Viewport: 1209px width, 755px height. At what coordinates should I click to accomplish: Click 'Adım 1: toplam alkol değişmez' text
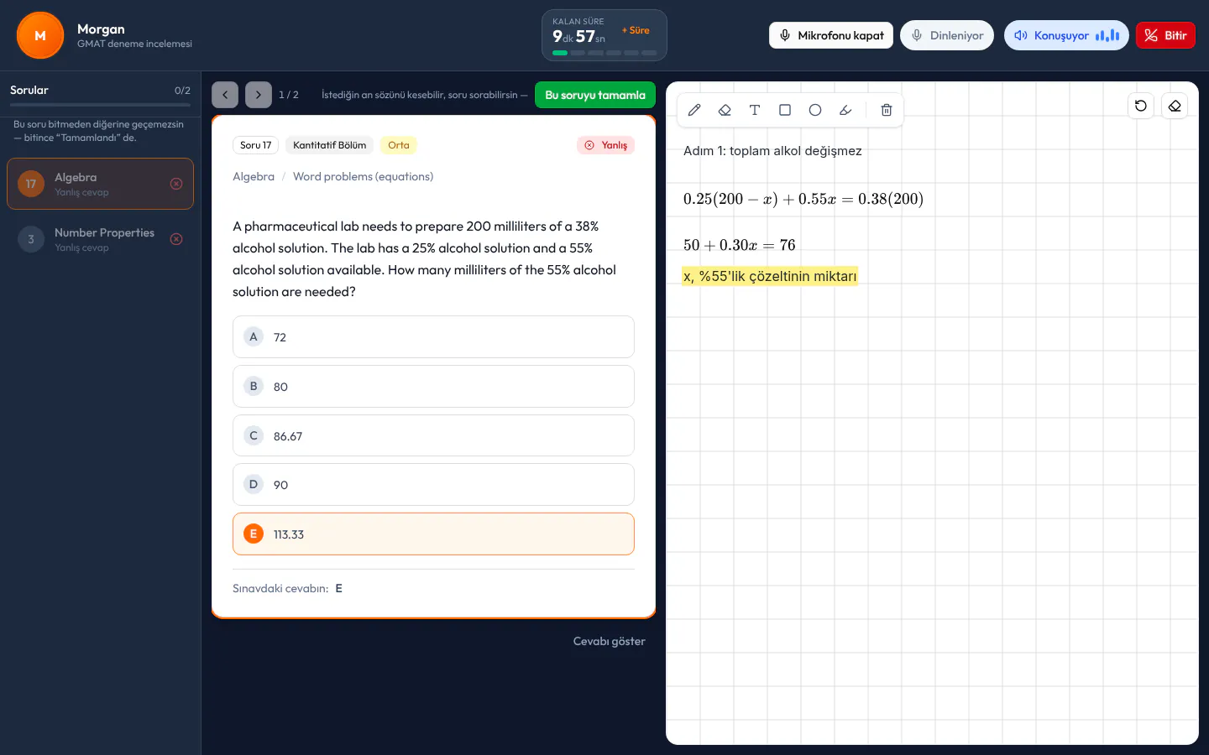pyautogui.click(x=772, y=151)
